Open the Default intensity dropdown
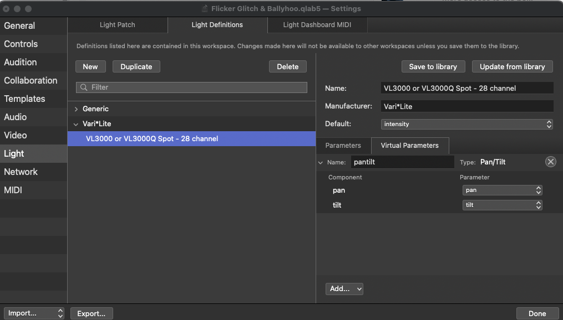Screen dimensions: 563x320 coord(467,124)
